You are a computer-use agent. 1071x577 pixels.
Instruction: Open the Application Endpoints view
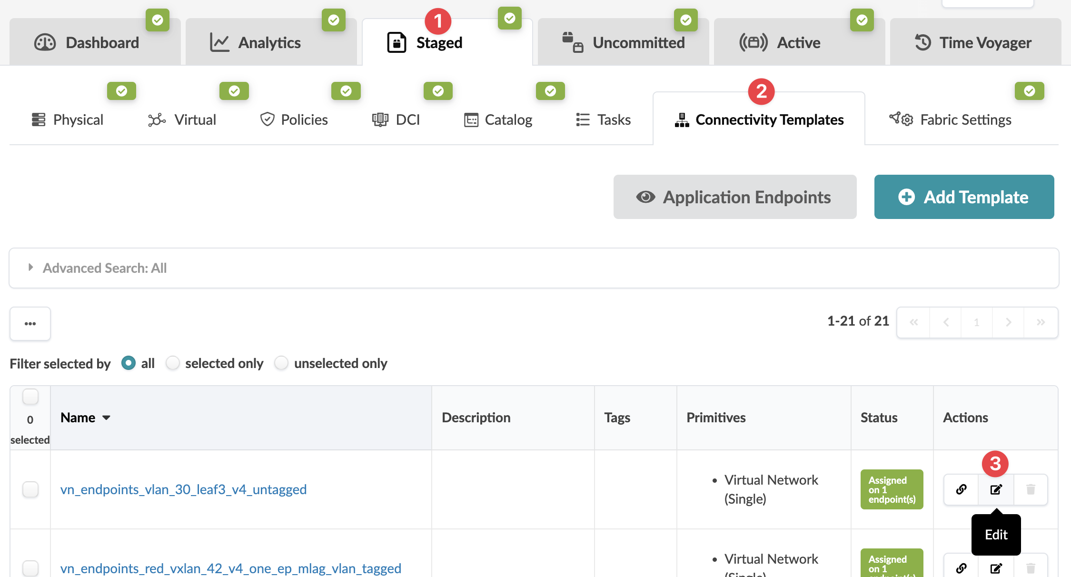point(734,197)
